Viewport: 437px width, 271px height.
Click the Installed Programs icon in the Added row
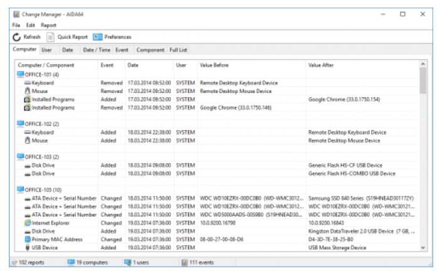coord(27,99)
